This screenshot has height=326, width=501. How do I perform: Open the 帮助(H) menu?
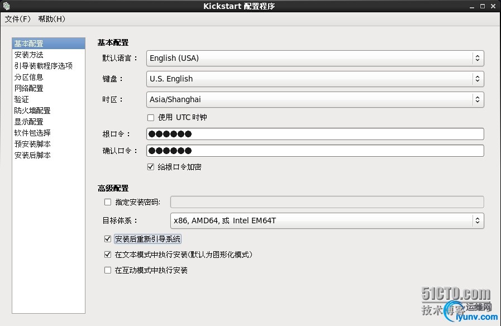point(52,19)
